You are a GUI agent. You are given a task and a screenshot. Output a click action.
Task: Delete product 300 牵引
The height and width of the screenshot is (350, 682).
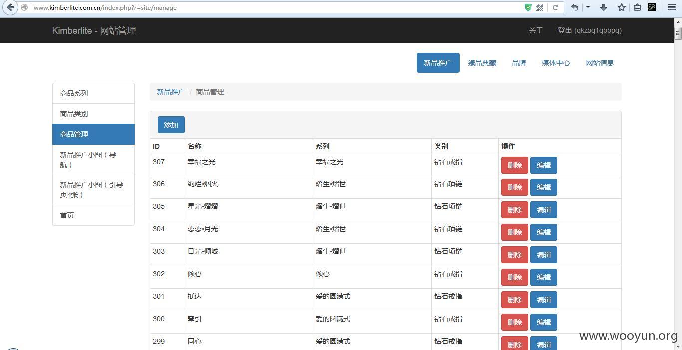515,322
